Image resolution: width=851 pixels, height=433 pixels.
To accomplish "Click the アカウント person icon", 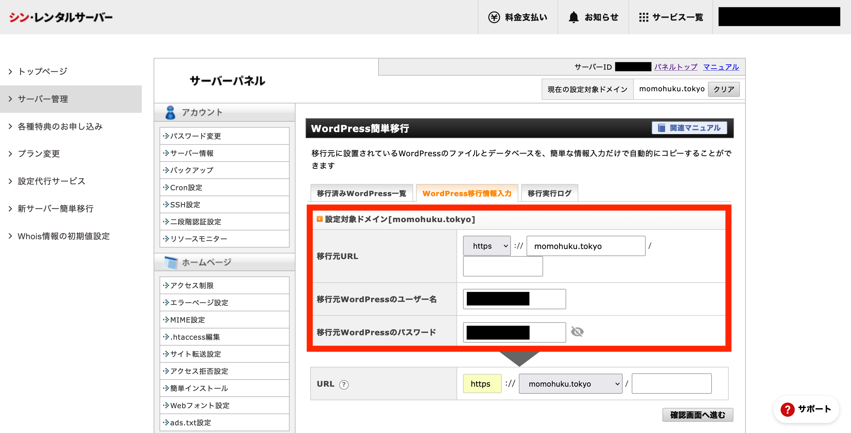I will click(x=170, y=113).
